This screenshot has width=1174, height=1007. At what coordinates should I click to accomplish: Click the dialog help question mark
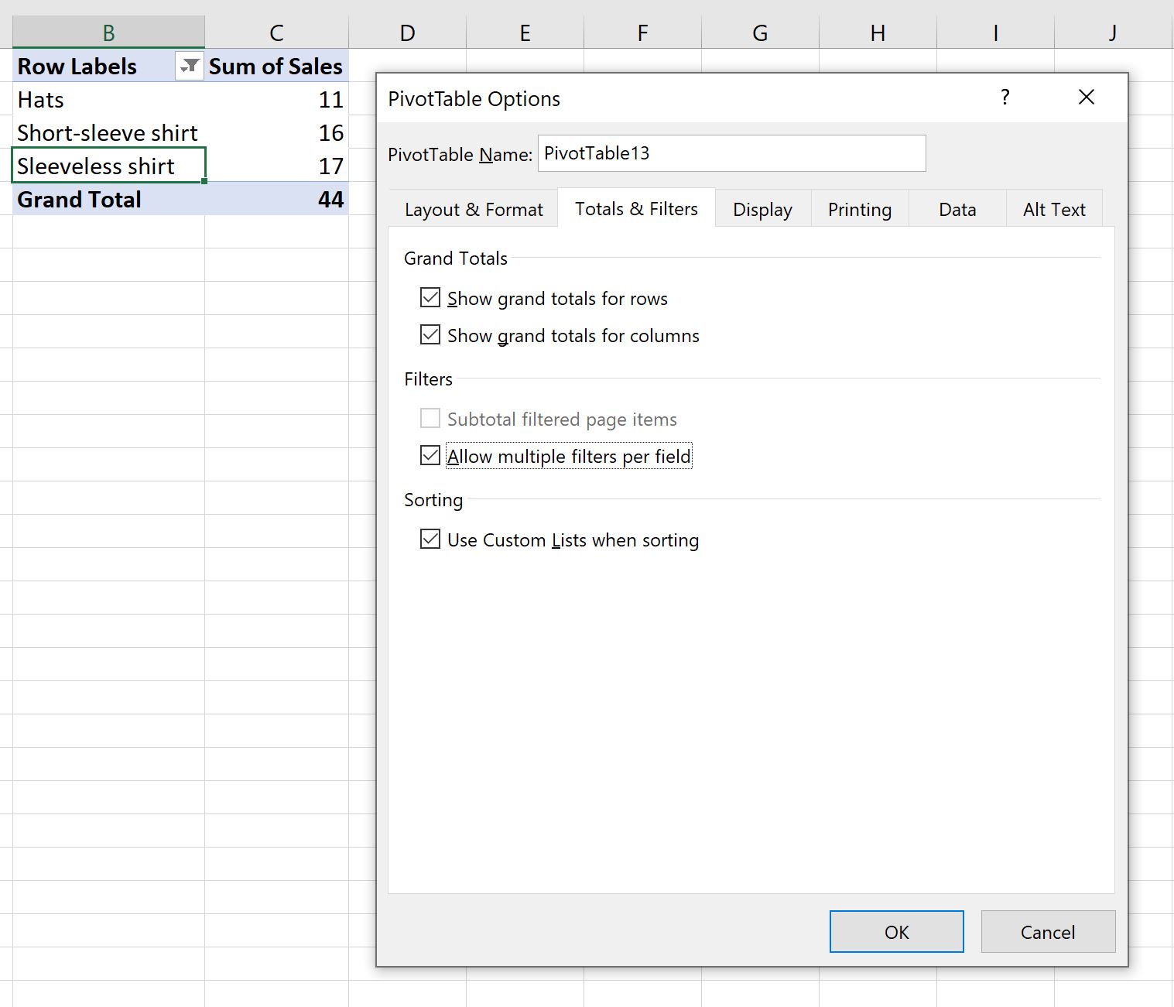coord(1005,97)
